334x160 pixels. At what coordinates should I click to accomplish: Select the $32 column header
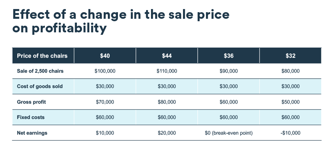pos(290,56)
